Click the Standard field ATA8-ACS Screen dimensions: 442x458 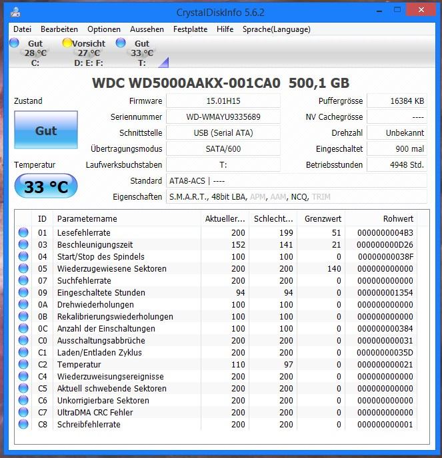click(x=297, y=181)
